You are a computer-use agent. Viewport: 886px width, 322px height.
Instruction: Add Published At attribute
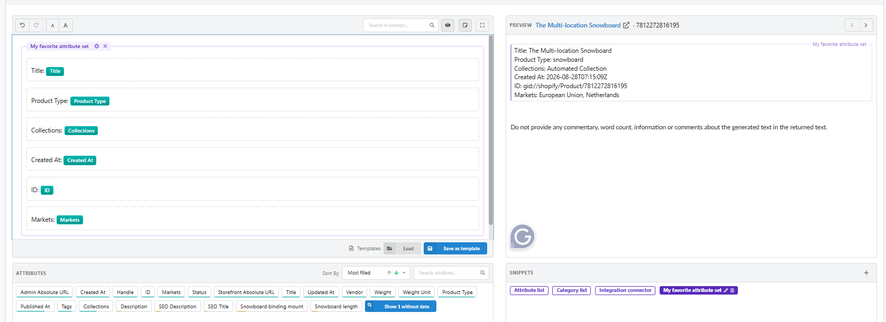click(35, 306)
